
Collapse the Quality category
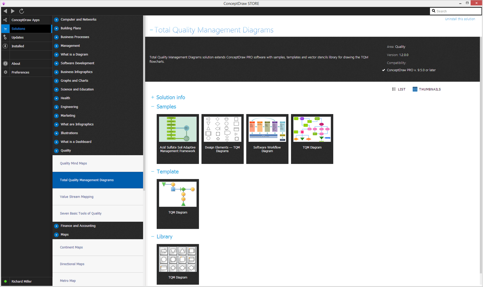point(56,150)
